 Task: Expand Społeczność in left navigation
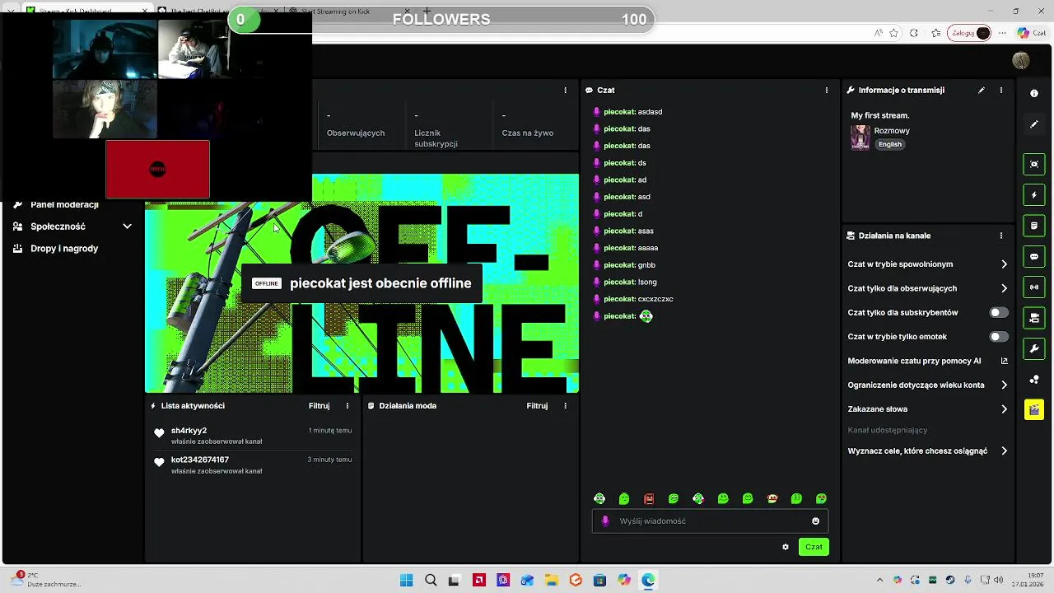72,226
